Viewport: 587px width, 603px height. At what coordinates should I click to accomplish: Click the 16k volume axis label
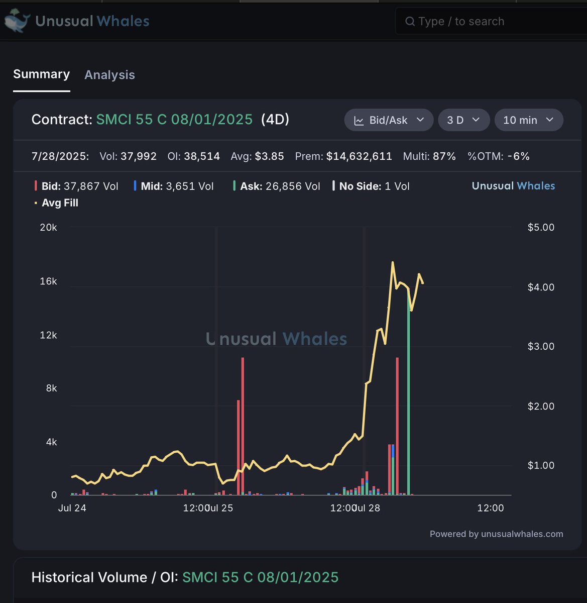49,281
